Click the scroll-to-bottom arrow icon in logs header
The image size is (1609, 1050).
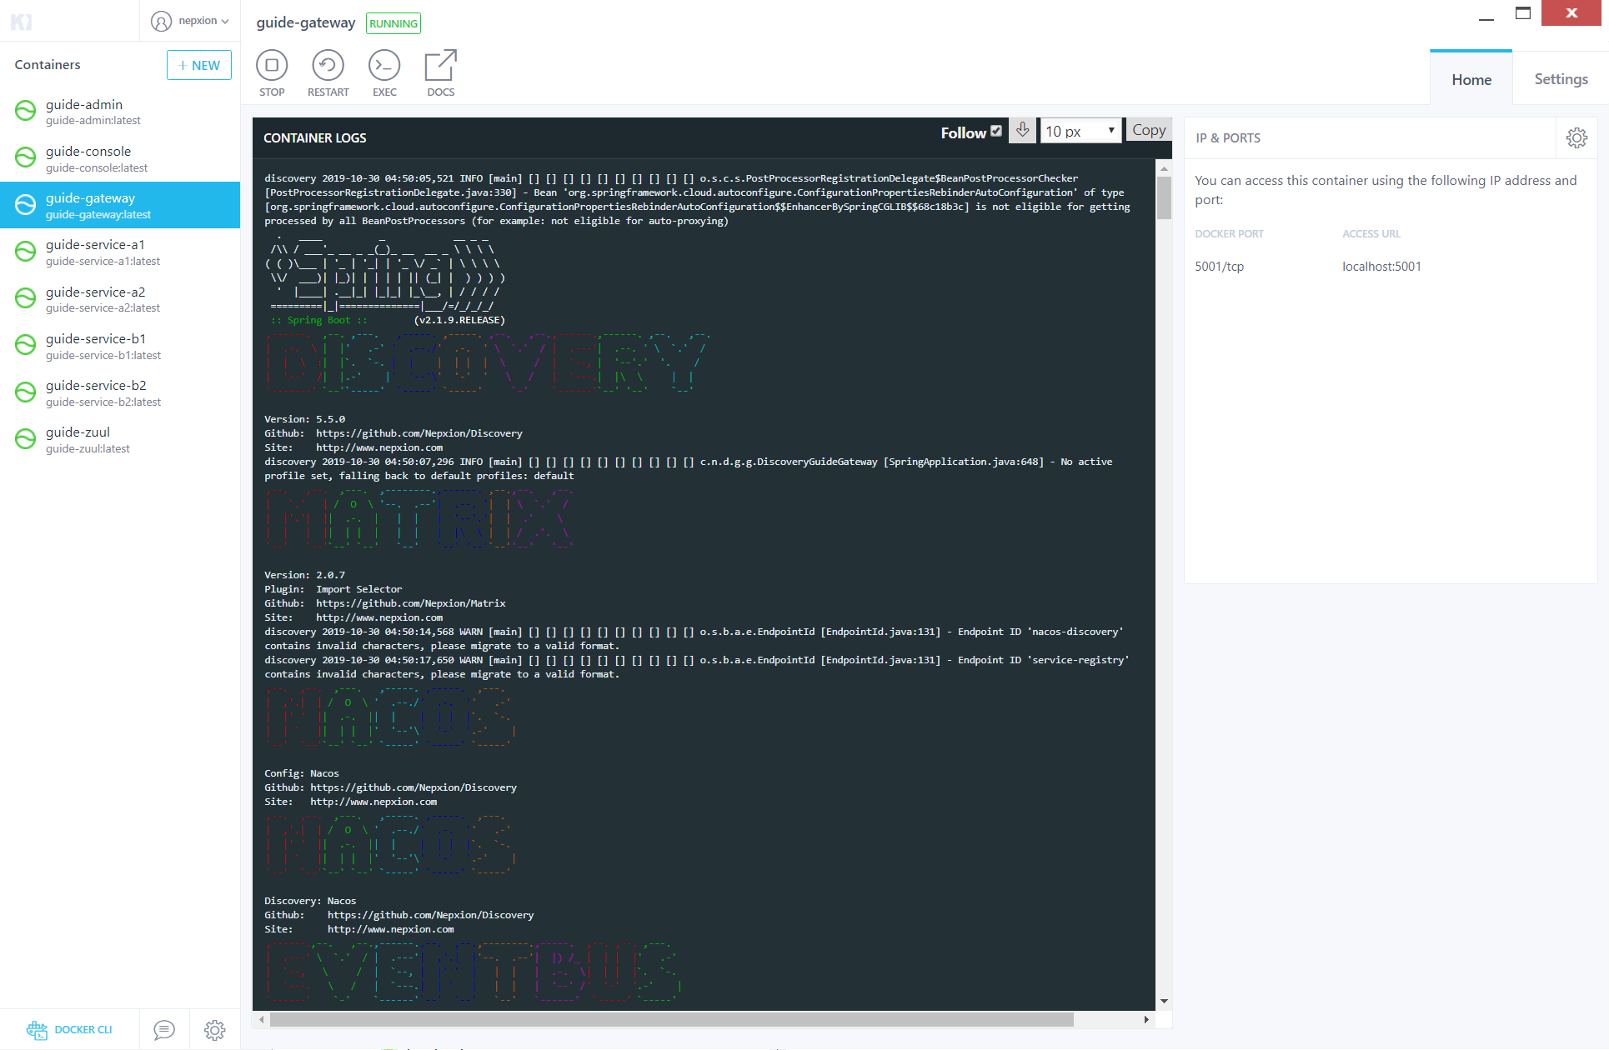[1023, 130]
